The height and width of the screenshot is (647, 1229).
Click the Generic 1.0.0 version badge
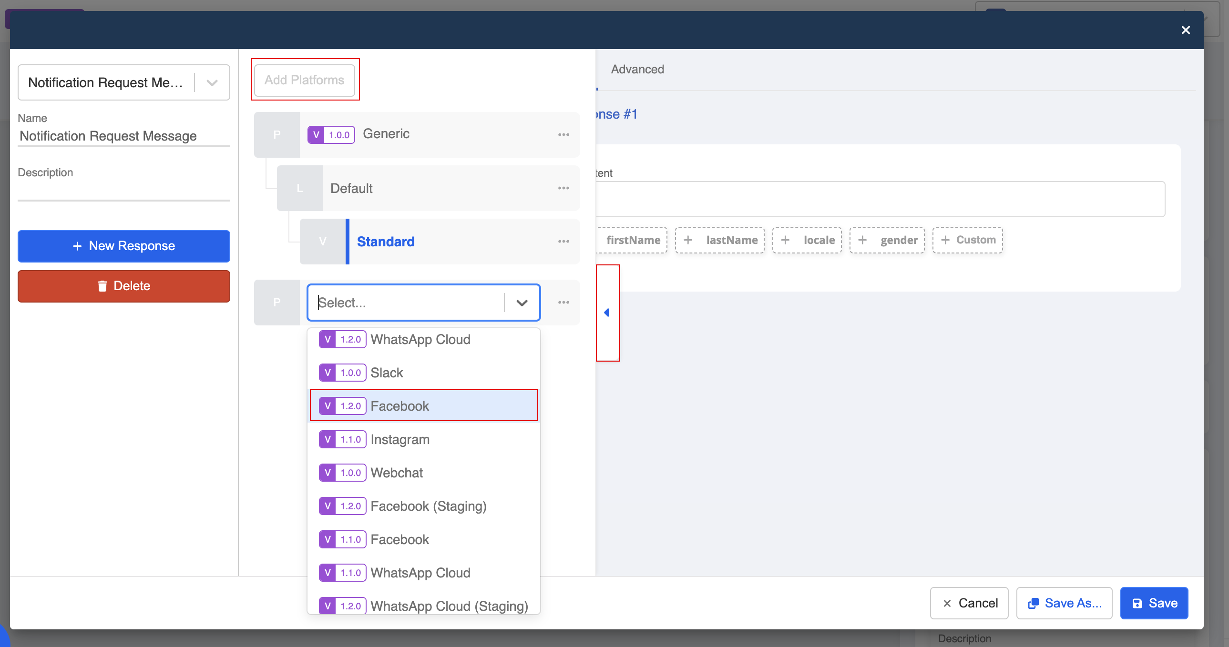[x=331, y=134]
